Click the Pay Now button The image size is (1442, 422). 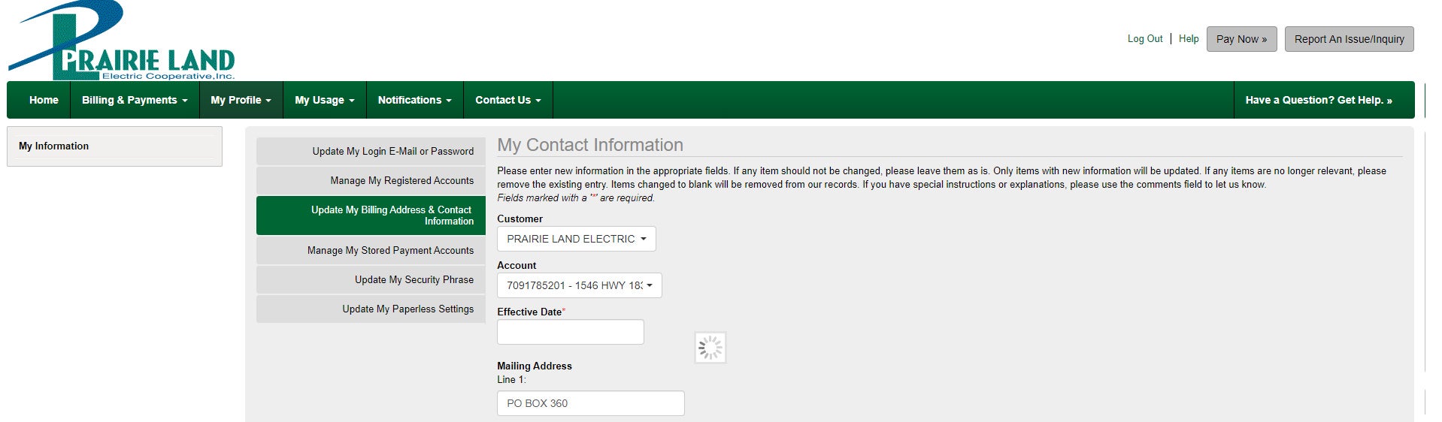pyautogui.click(x=1241, y=39)
